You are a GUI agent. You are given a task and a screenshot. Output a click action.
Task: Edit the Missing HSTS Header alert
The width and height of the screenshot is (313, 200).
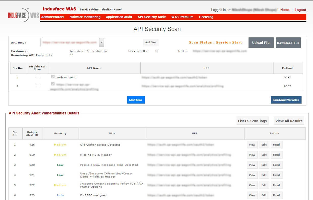pyautogui.click(x=264, y=155)
